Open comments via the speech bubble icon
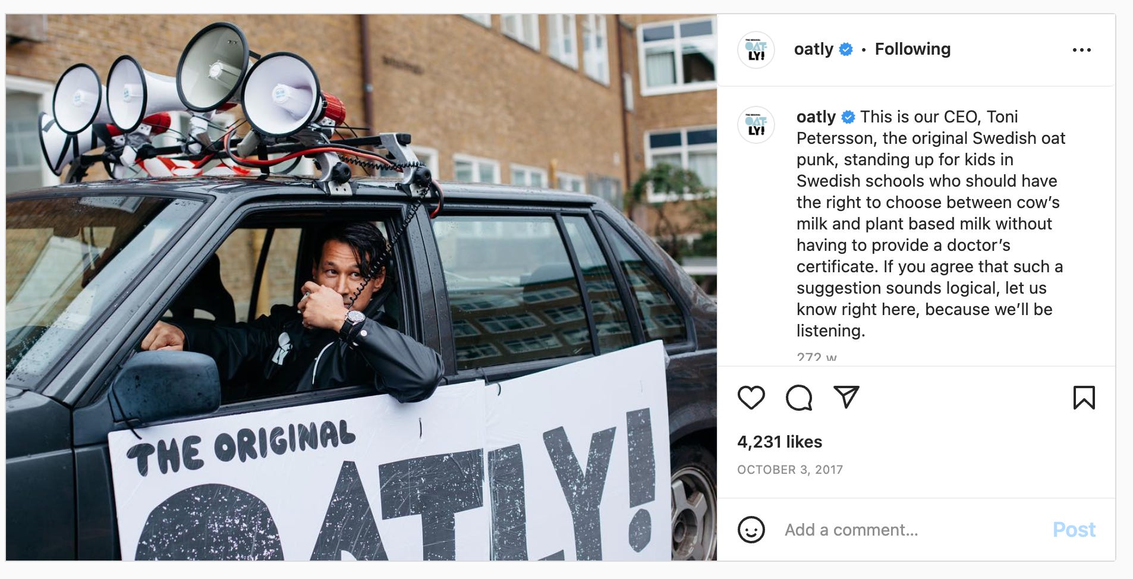The image size is (1133, 579). [799, 398]
